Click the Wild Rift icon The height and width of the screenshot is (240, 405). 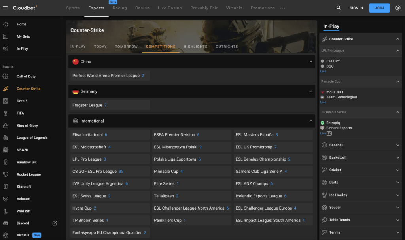coord(6,211)
